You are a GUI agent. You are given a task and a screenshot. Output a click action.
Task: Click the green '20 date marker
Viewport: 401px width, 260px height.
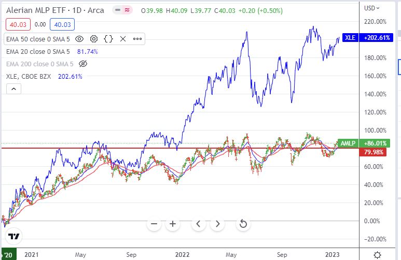point(8,255)
